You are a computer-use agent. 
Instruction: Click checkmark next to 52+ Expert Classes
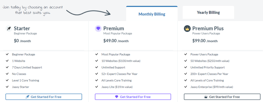pos(97,74)
